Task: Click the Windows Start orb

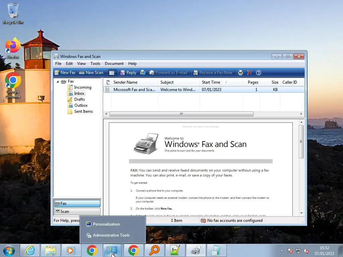Action: tap(9, 250)
